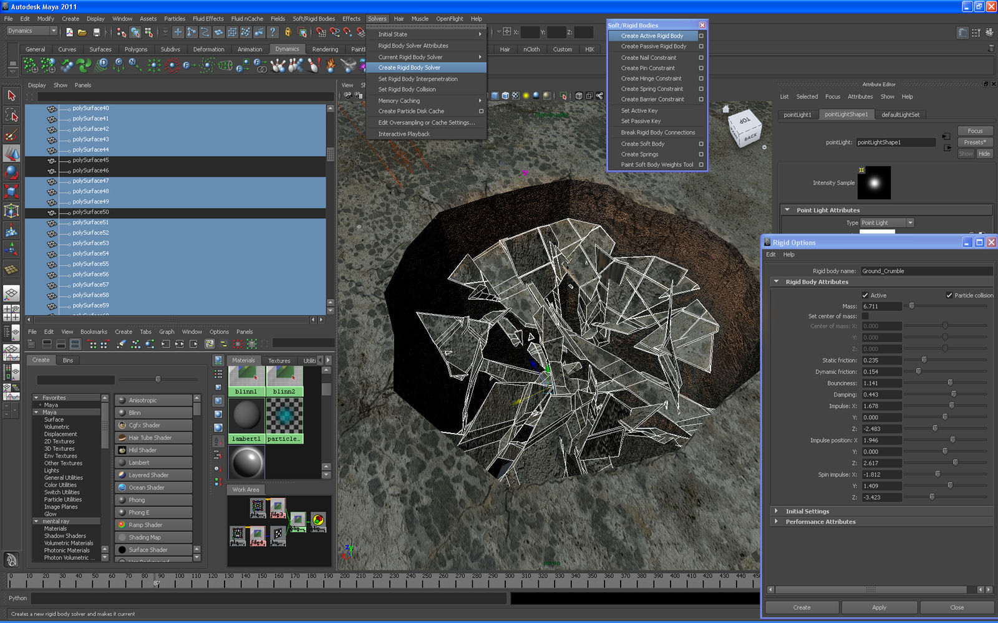
Task: Open the Initial State submenu
Action: pyautogui.click(x=426, y=34)
